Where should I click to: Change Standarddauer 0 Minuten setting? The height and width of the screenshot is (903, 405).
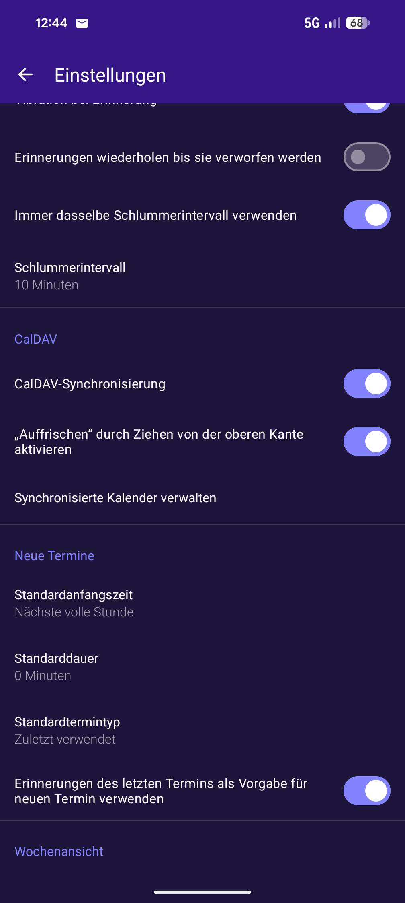pyautogui.click(x=56, y=667)
